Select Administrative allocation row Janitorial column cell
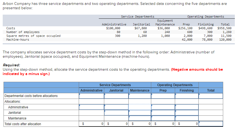The image size is (240, 133). click(116, 107)
